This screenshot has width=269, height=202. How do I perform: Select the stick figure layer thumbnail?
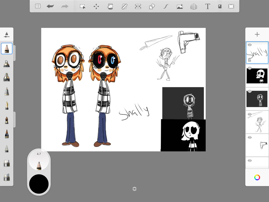click(257, 122)
